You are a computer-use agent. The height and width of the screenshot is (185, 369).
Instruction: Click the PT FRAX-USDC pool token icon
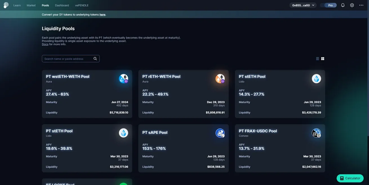point(316,133)
